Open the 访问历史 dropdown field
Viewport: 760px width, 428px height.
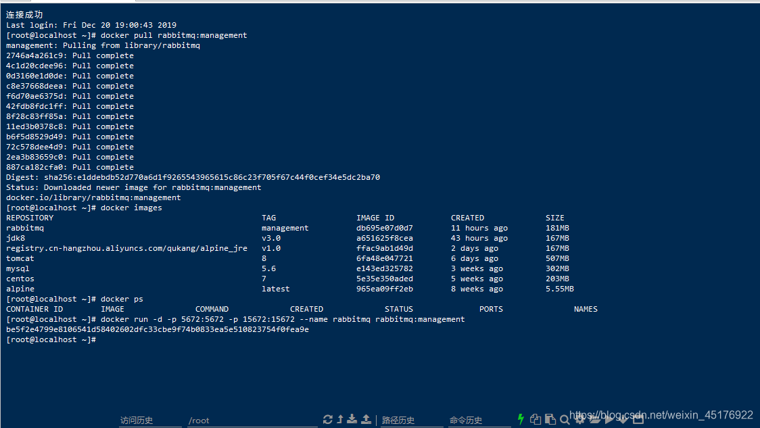pos(150,421)
